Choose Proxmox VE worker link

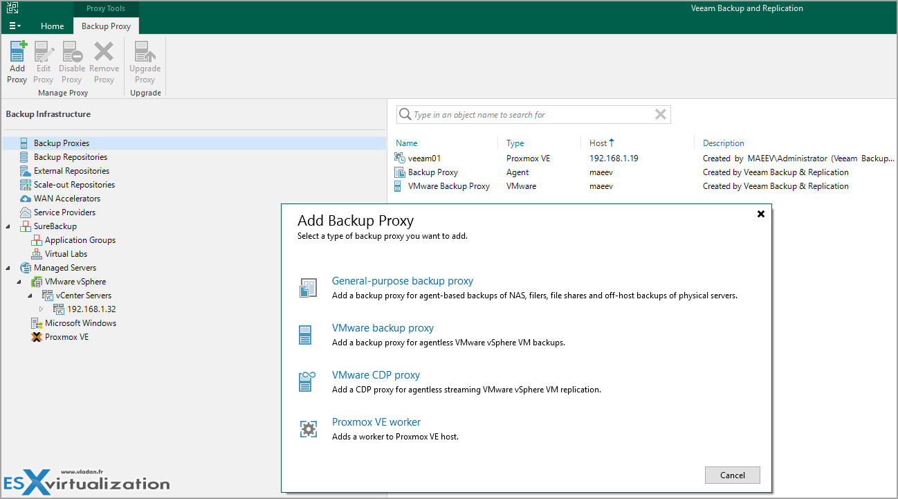376,422
